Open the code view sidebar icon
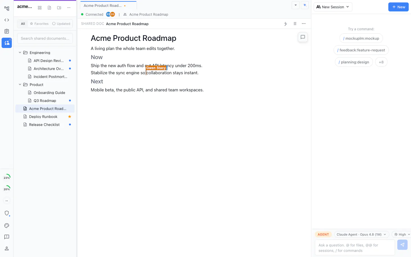The image size is (411, 257). pyautogui.click(x=7, y=20)
